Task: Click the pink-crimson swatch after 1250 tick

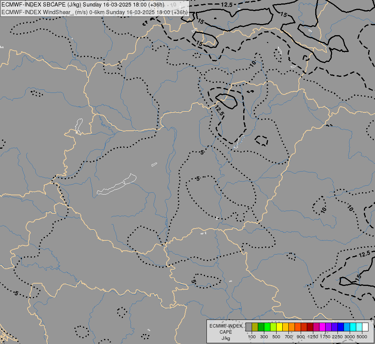Action: 316,327
